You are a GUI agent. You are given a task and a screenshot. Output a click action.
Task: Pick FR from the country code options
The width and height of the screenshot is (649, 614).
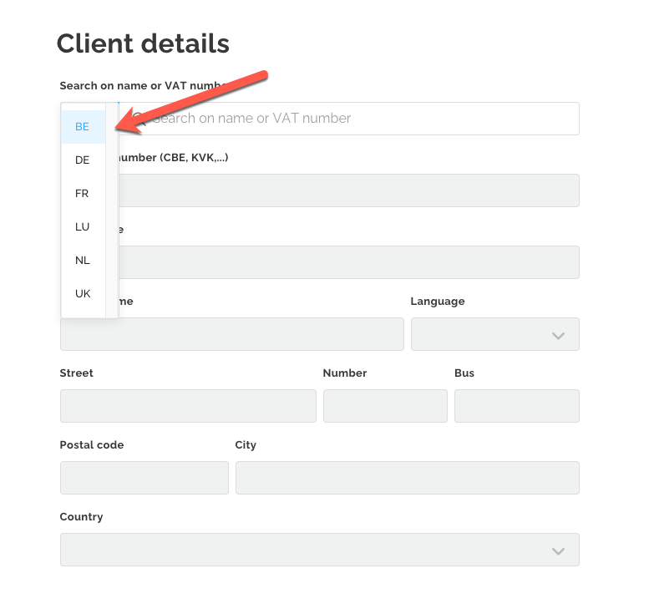84,193
